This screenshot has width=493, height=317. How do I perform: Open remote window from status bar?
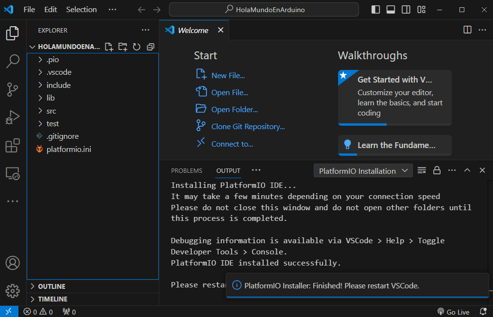(9, 311)
